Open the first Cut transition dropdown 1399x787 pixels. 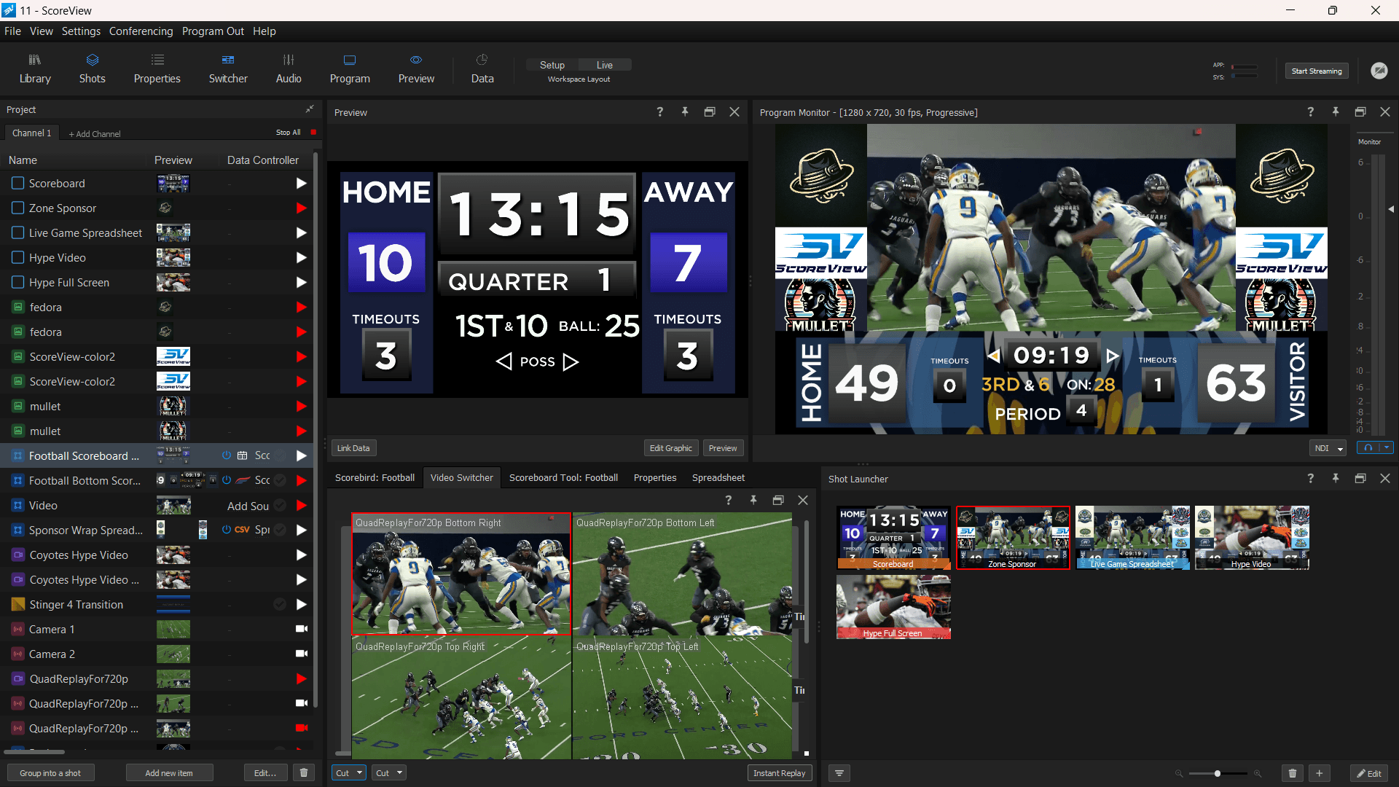pyautogui.click(x=358, y=772)
